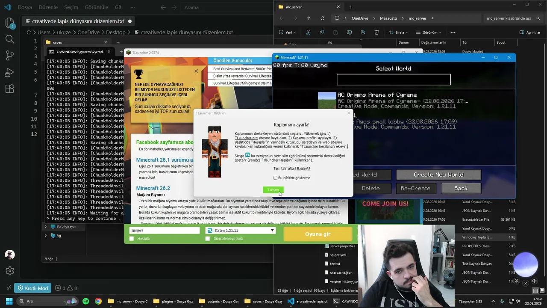Screen dimensions: 547x308
Task: Click the File Explorer Rename icon
Action: point(349,33)
